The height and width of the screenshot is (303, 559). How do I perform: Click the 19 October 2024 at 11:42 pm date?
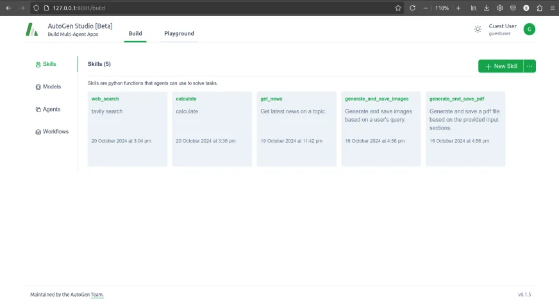(x=291, y=141)
